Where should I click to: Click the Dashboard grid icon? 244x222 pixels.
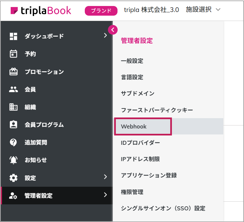click(13, 36)
